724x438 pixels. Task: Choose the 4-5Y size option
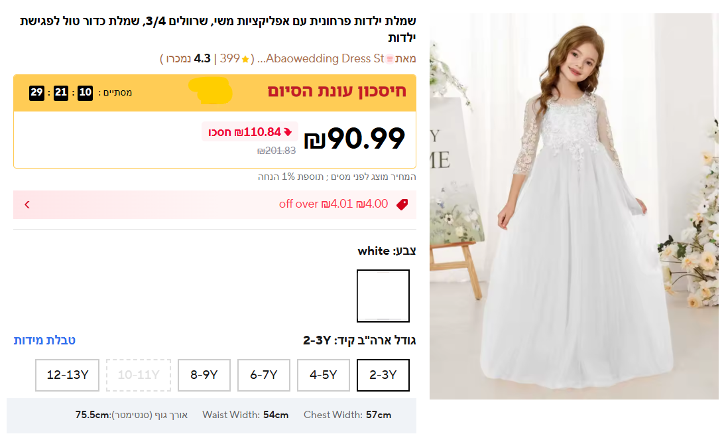coord(324,375)
